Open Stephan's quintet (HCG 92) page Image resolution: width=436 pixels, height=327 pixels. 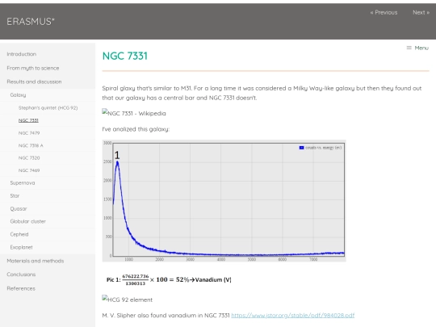coord(48,107)
